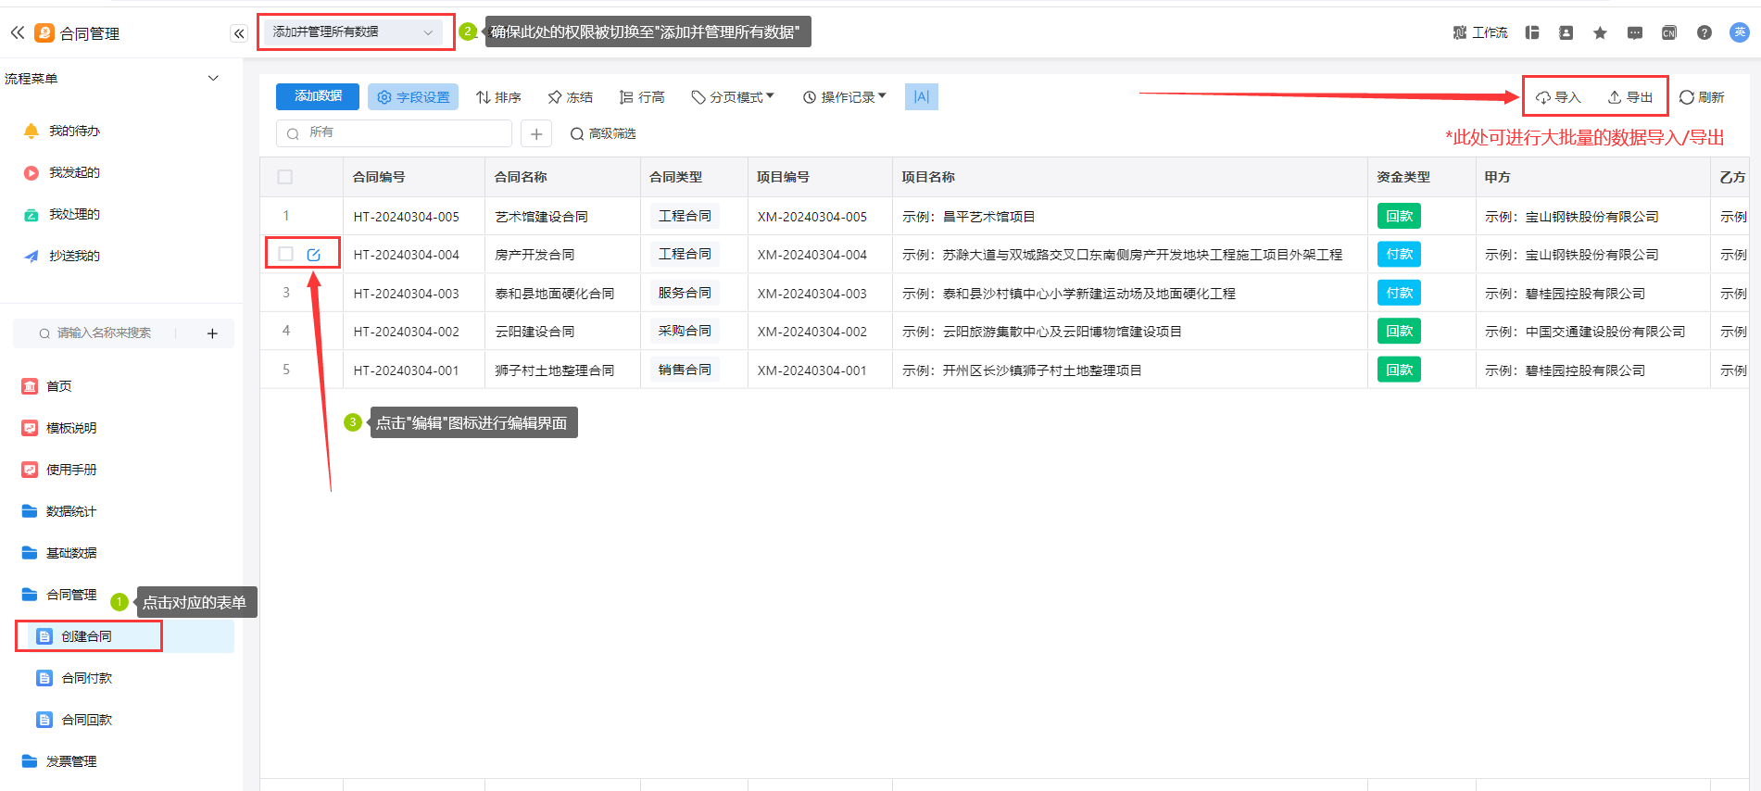Click the user avatar in top right
This screenshot has height=791, width=1761.
click(1739, 32)
